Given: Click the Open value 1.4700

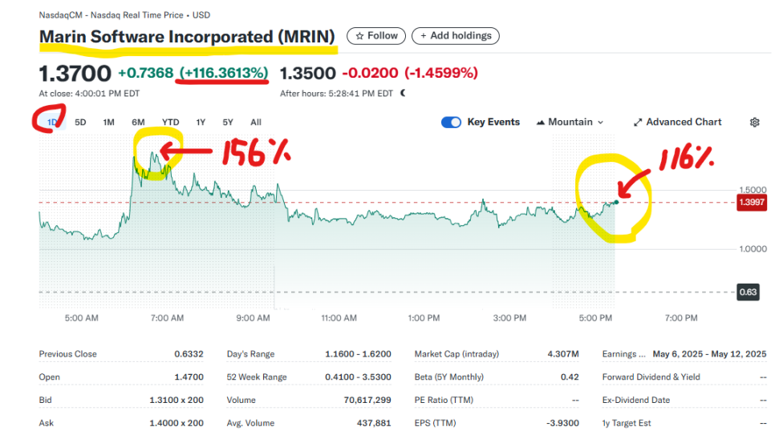Looking at the screenshot, I should (189, 377).
